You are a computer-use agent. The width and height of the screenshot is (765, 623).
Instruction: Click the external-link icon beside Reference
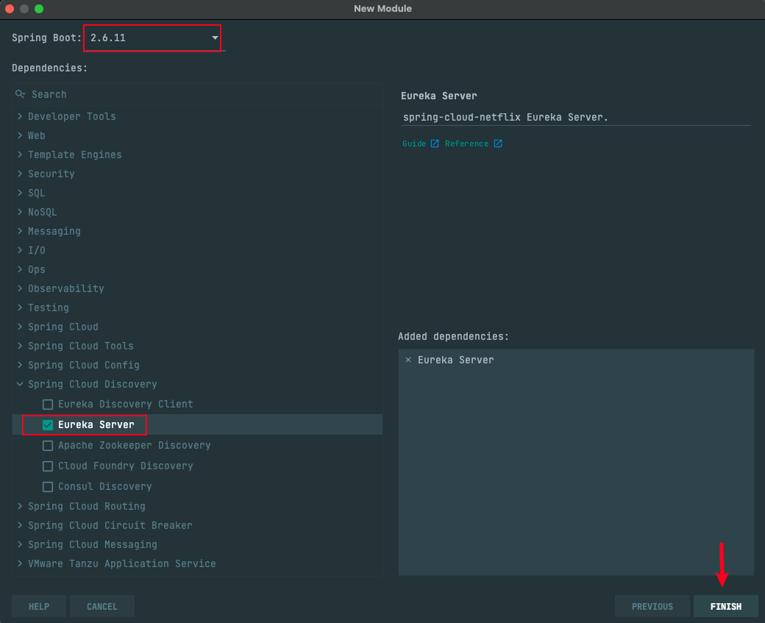point(498,143)
